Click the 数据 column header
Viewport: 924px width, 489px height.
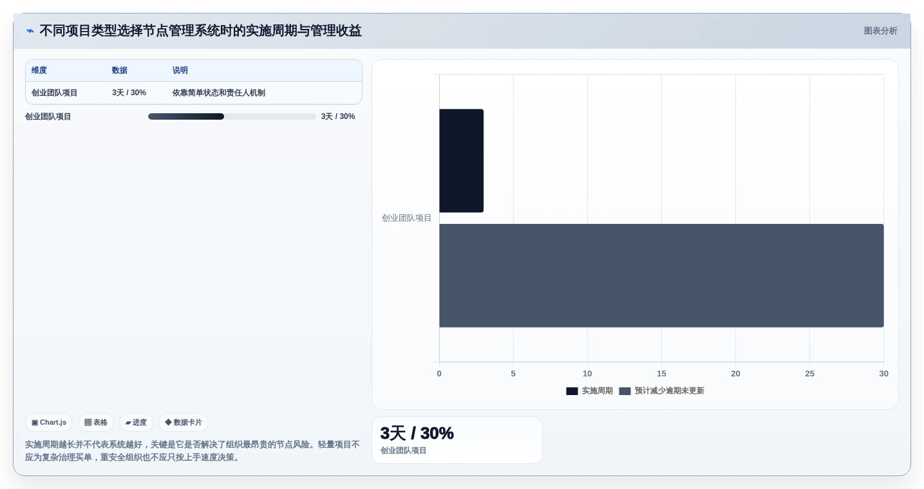coord(120,71)
